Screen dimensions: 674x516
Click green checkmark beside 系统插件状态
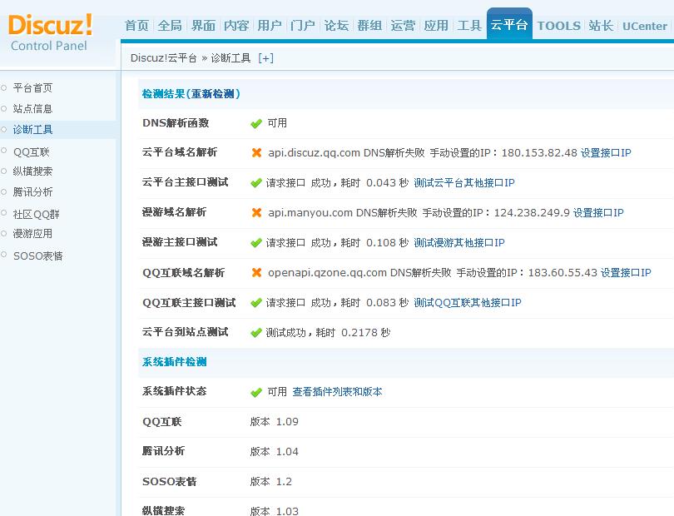(x=256, y=392)
